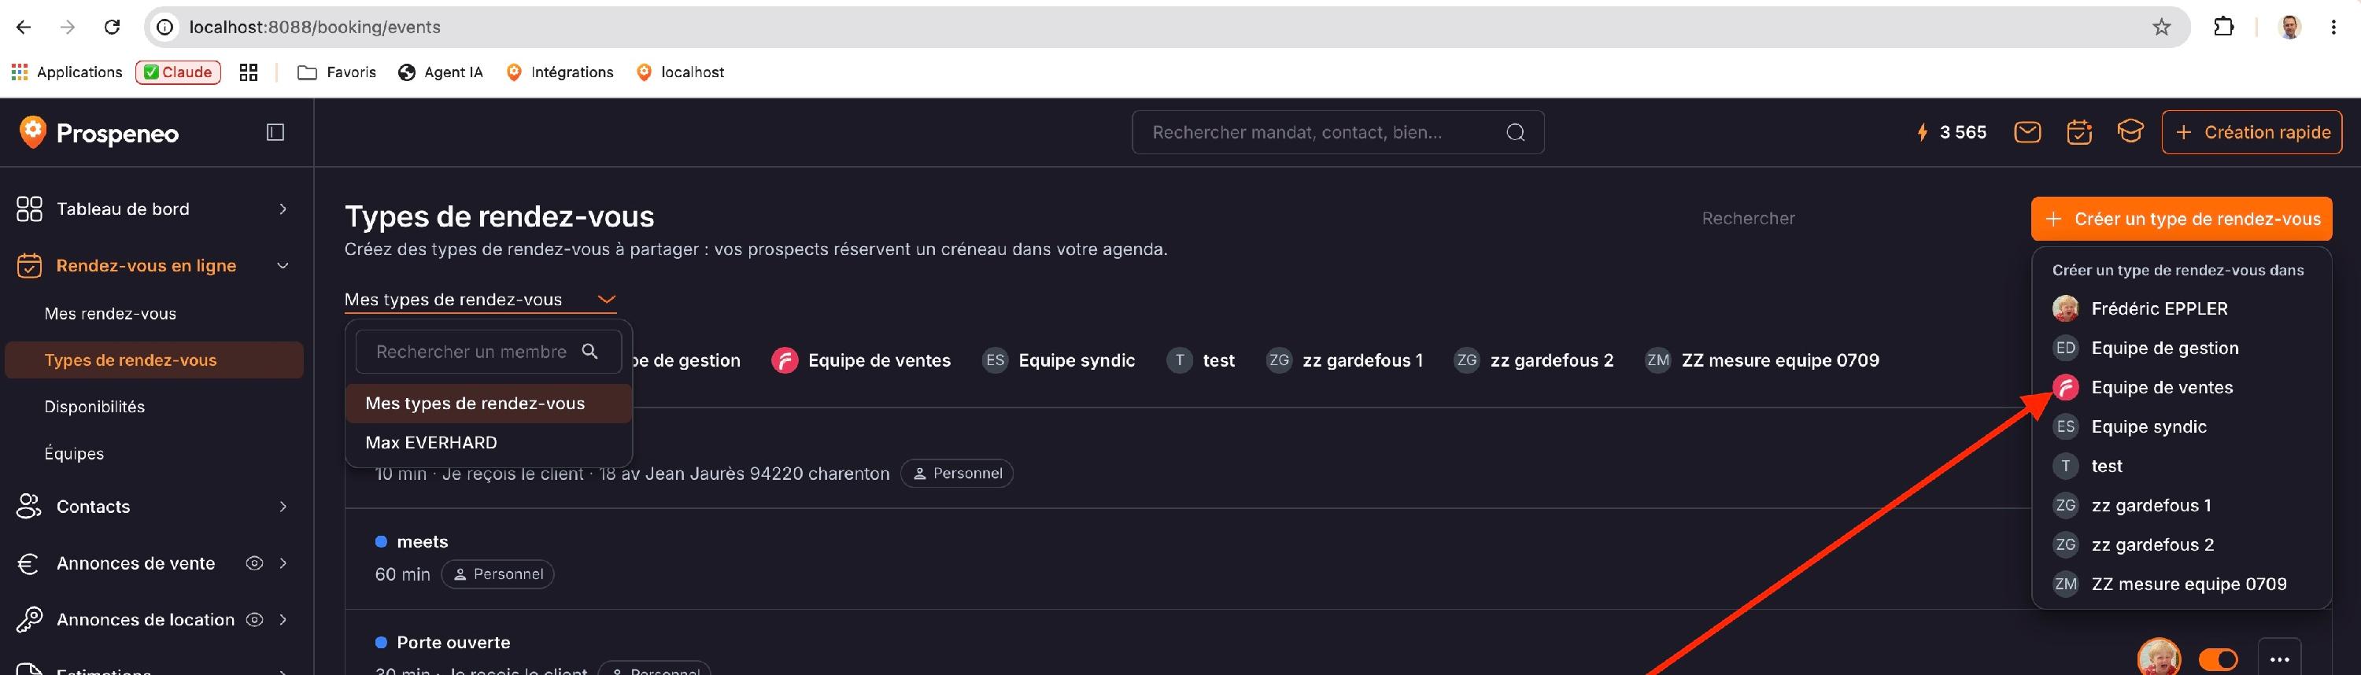This screenshot has width=2361, height=675.
Task: Open Équipes in sidebar
Action: click(74, 453)
